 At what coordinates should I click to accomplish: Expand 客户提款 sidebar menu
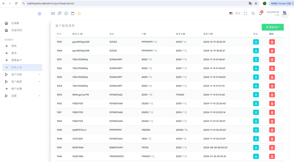point(22,82)
